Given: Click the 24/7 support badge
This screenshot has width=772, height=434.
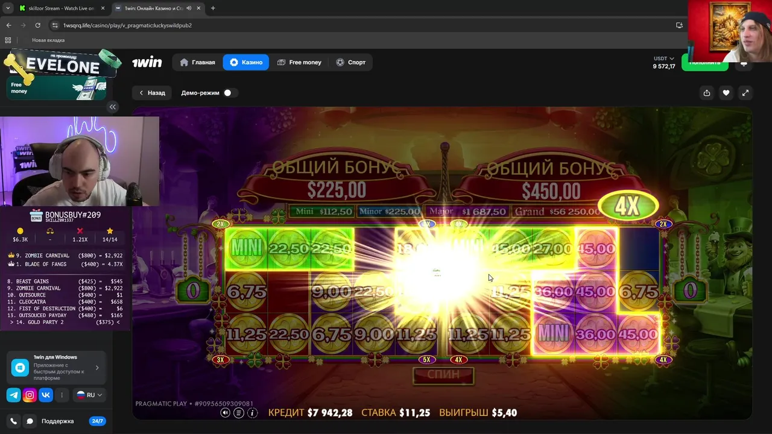Looking at the screenshot, I should click(x=97, y=421).
